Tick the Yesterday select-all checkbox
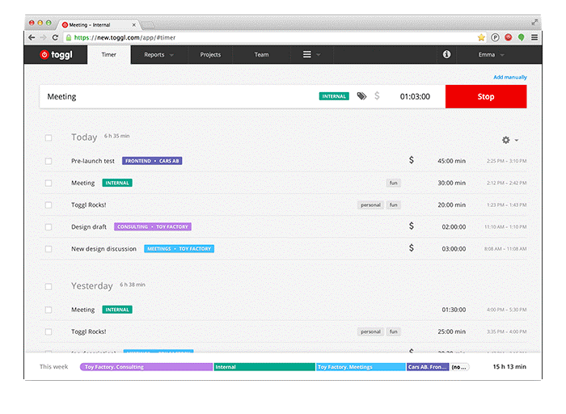Image resolution: width=566 pixels, height=414 pixels. click(x=49, y=286)
